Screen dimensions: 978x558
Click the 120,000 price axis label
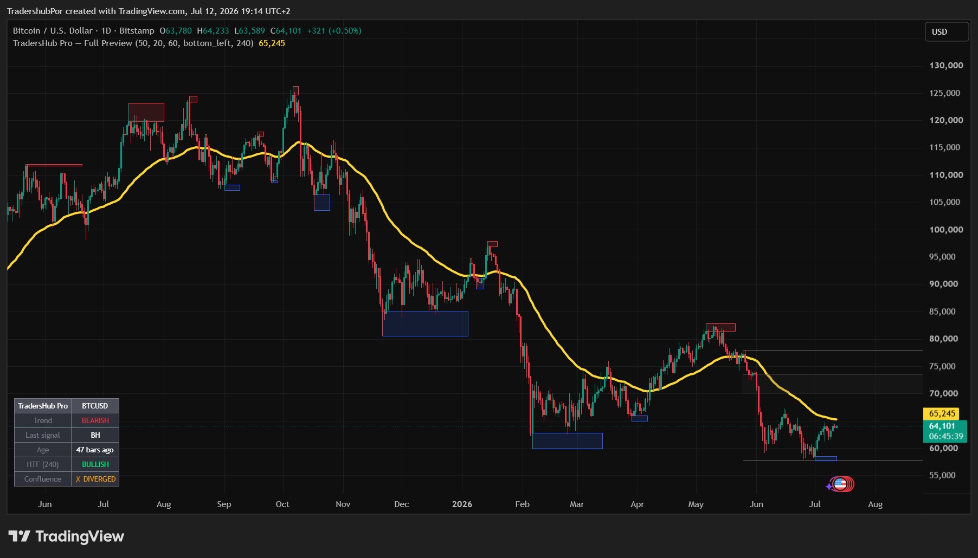click(946, 120)
